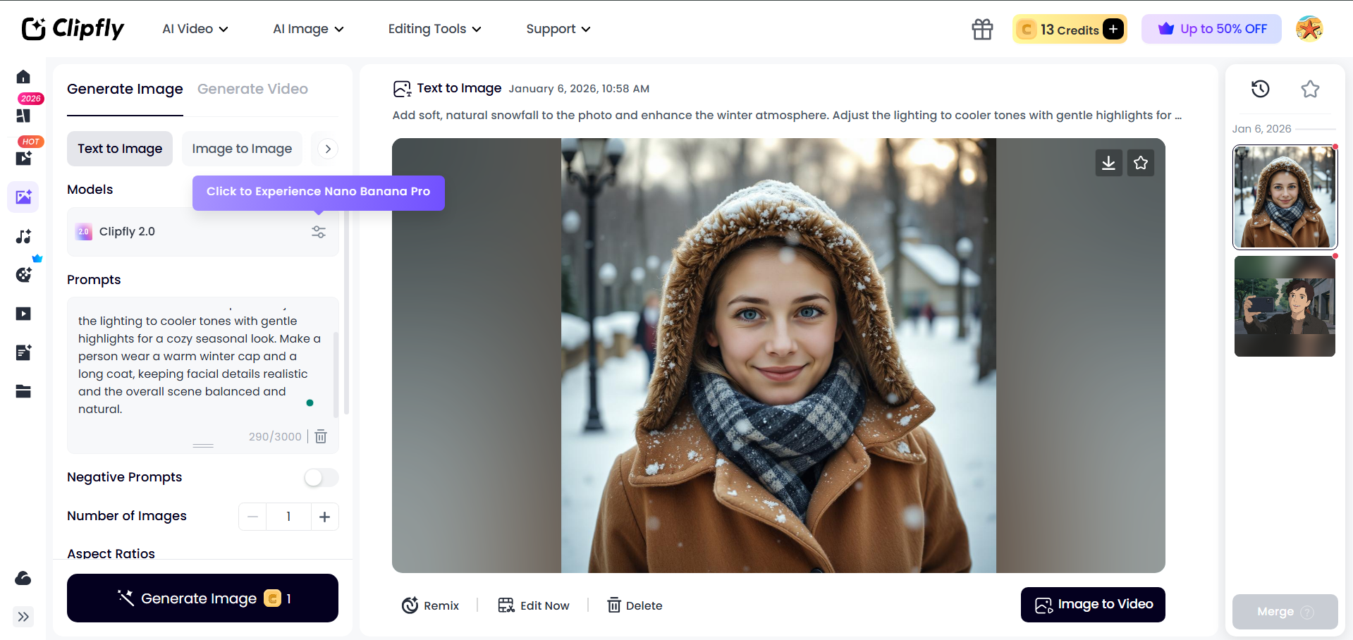Expand more generation modes with the chevron arrow

327,149
